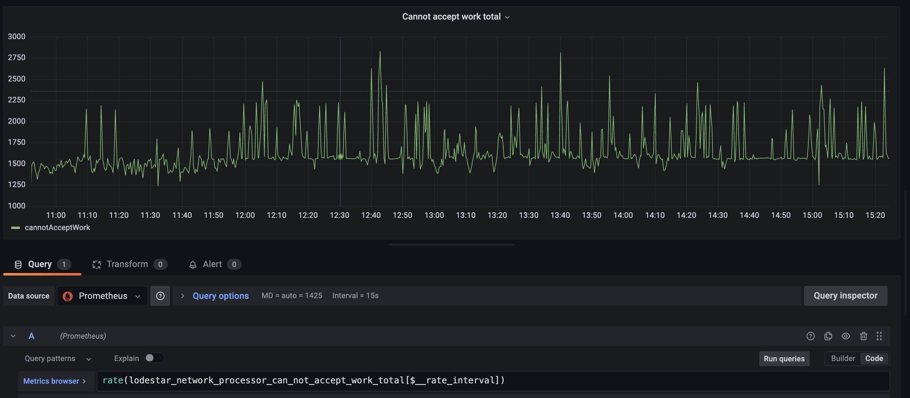The height and width of the screenshot is (398, 910).
Task: Click the Transform tab icon
Action: click(x=97, y=264)
